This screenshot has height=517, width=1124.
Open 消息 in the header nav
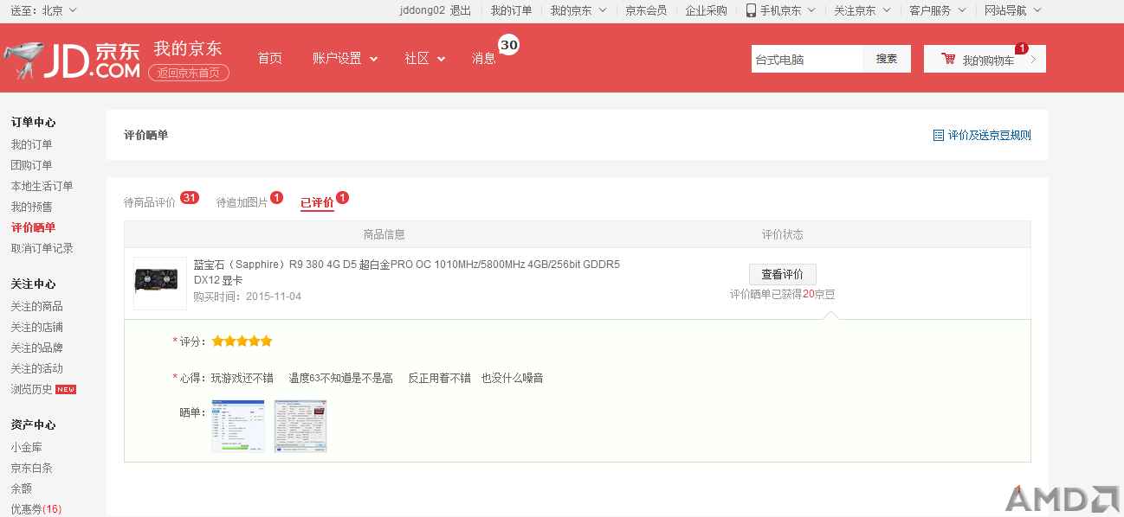point(484,58)
